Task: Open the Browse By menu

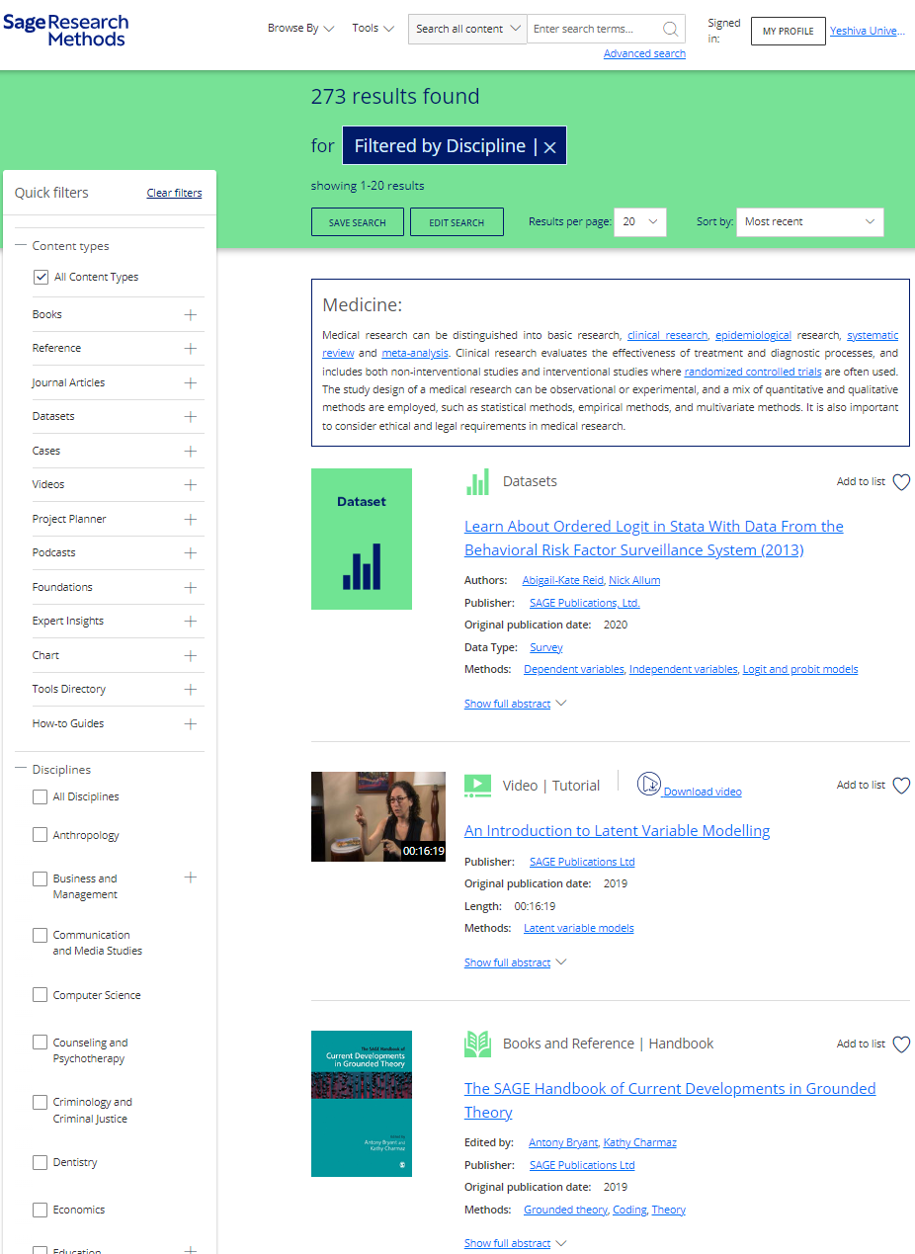Action: [300, 29]
